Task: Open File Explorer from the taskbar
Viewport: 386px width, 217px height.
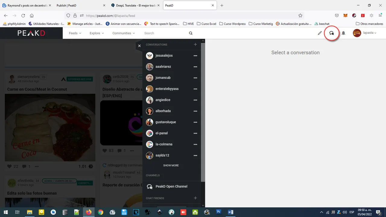Action: 30,212
